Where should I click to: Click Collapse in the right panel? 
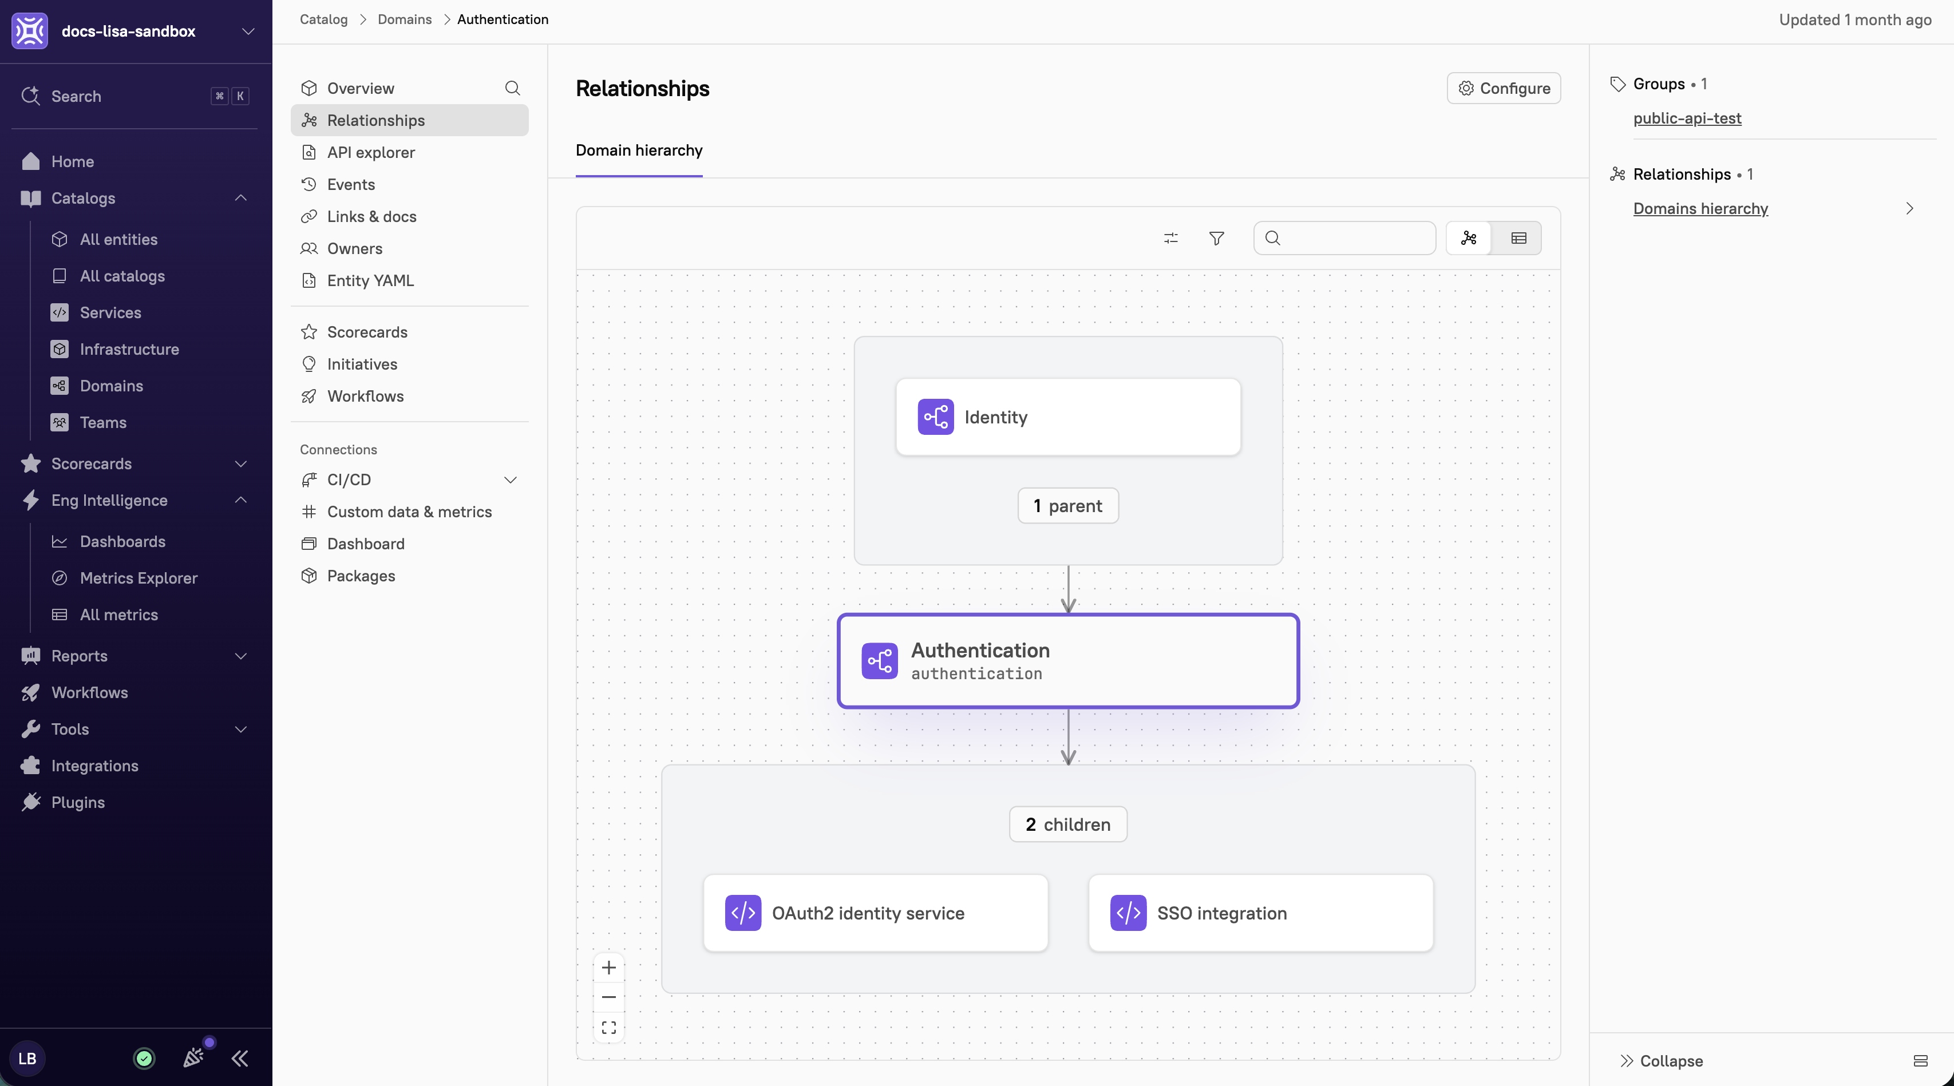tap(1661, 1061)
